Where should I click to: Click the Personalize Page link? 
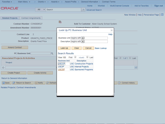(151, 15)
